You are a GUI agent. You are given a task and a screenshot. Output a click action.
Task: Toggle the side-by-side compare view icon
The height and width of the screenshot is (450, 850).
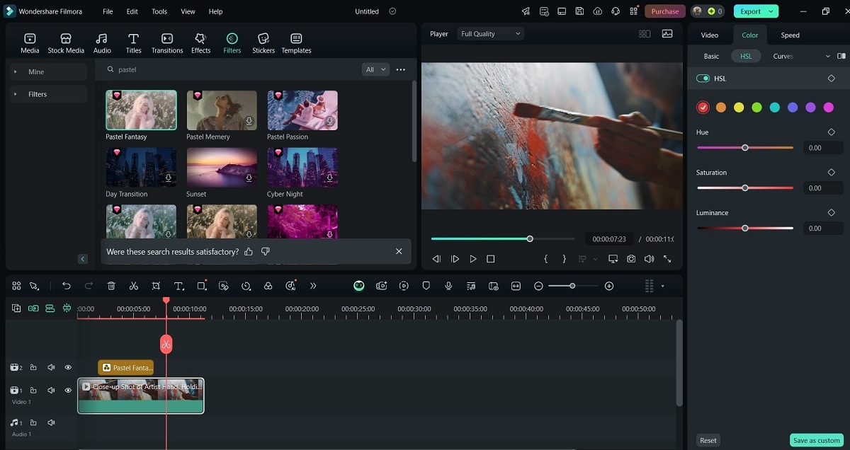tap(841, 56)
